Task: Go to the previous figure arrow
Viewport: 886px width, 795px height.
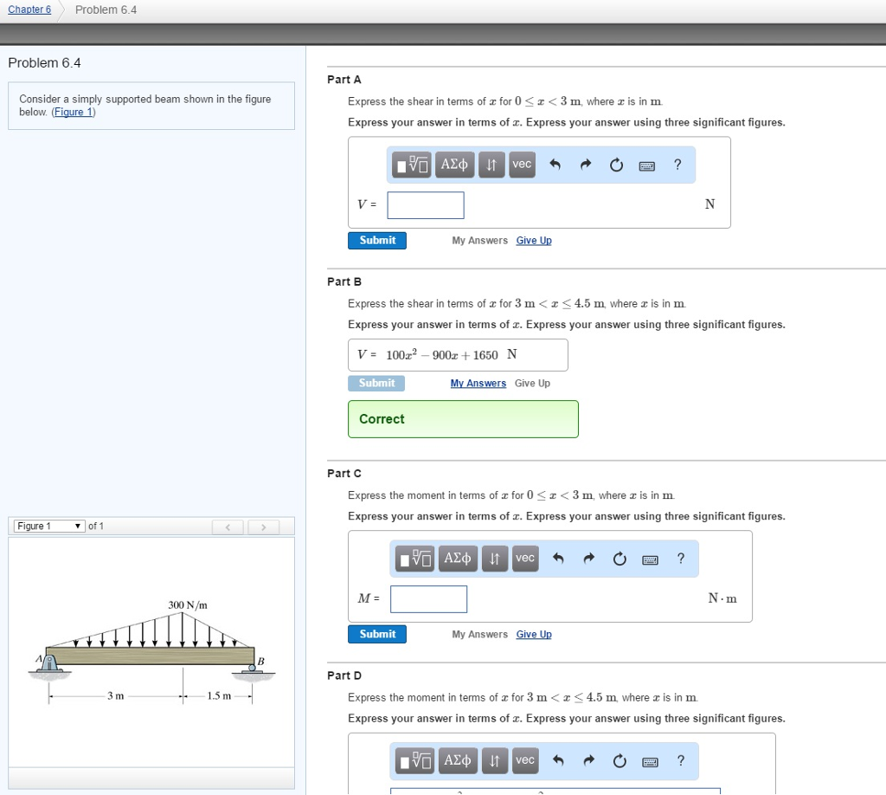Action: (x=228, y=527)
